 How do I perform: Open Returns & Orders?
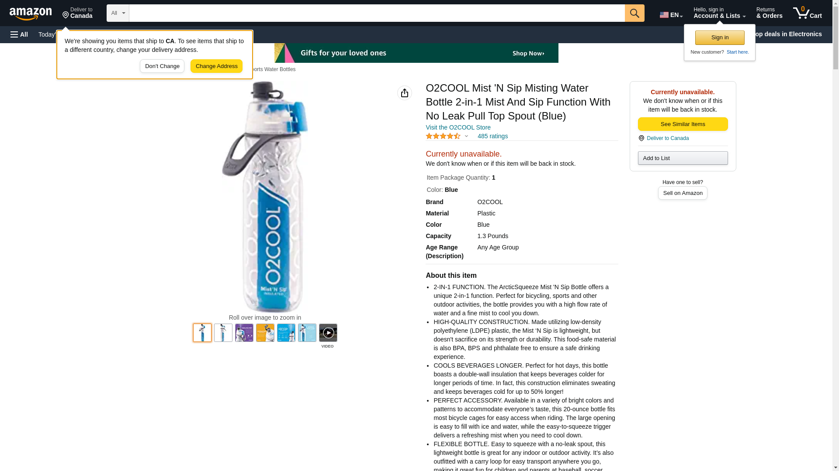pos(769,13)
